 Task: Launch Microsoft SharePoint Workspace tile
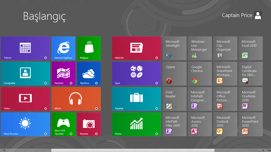225,74
